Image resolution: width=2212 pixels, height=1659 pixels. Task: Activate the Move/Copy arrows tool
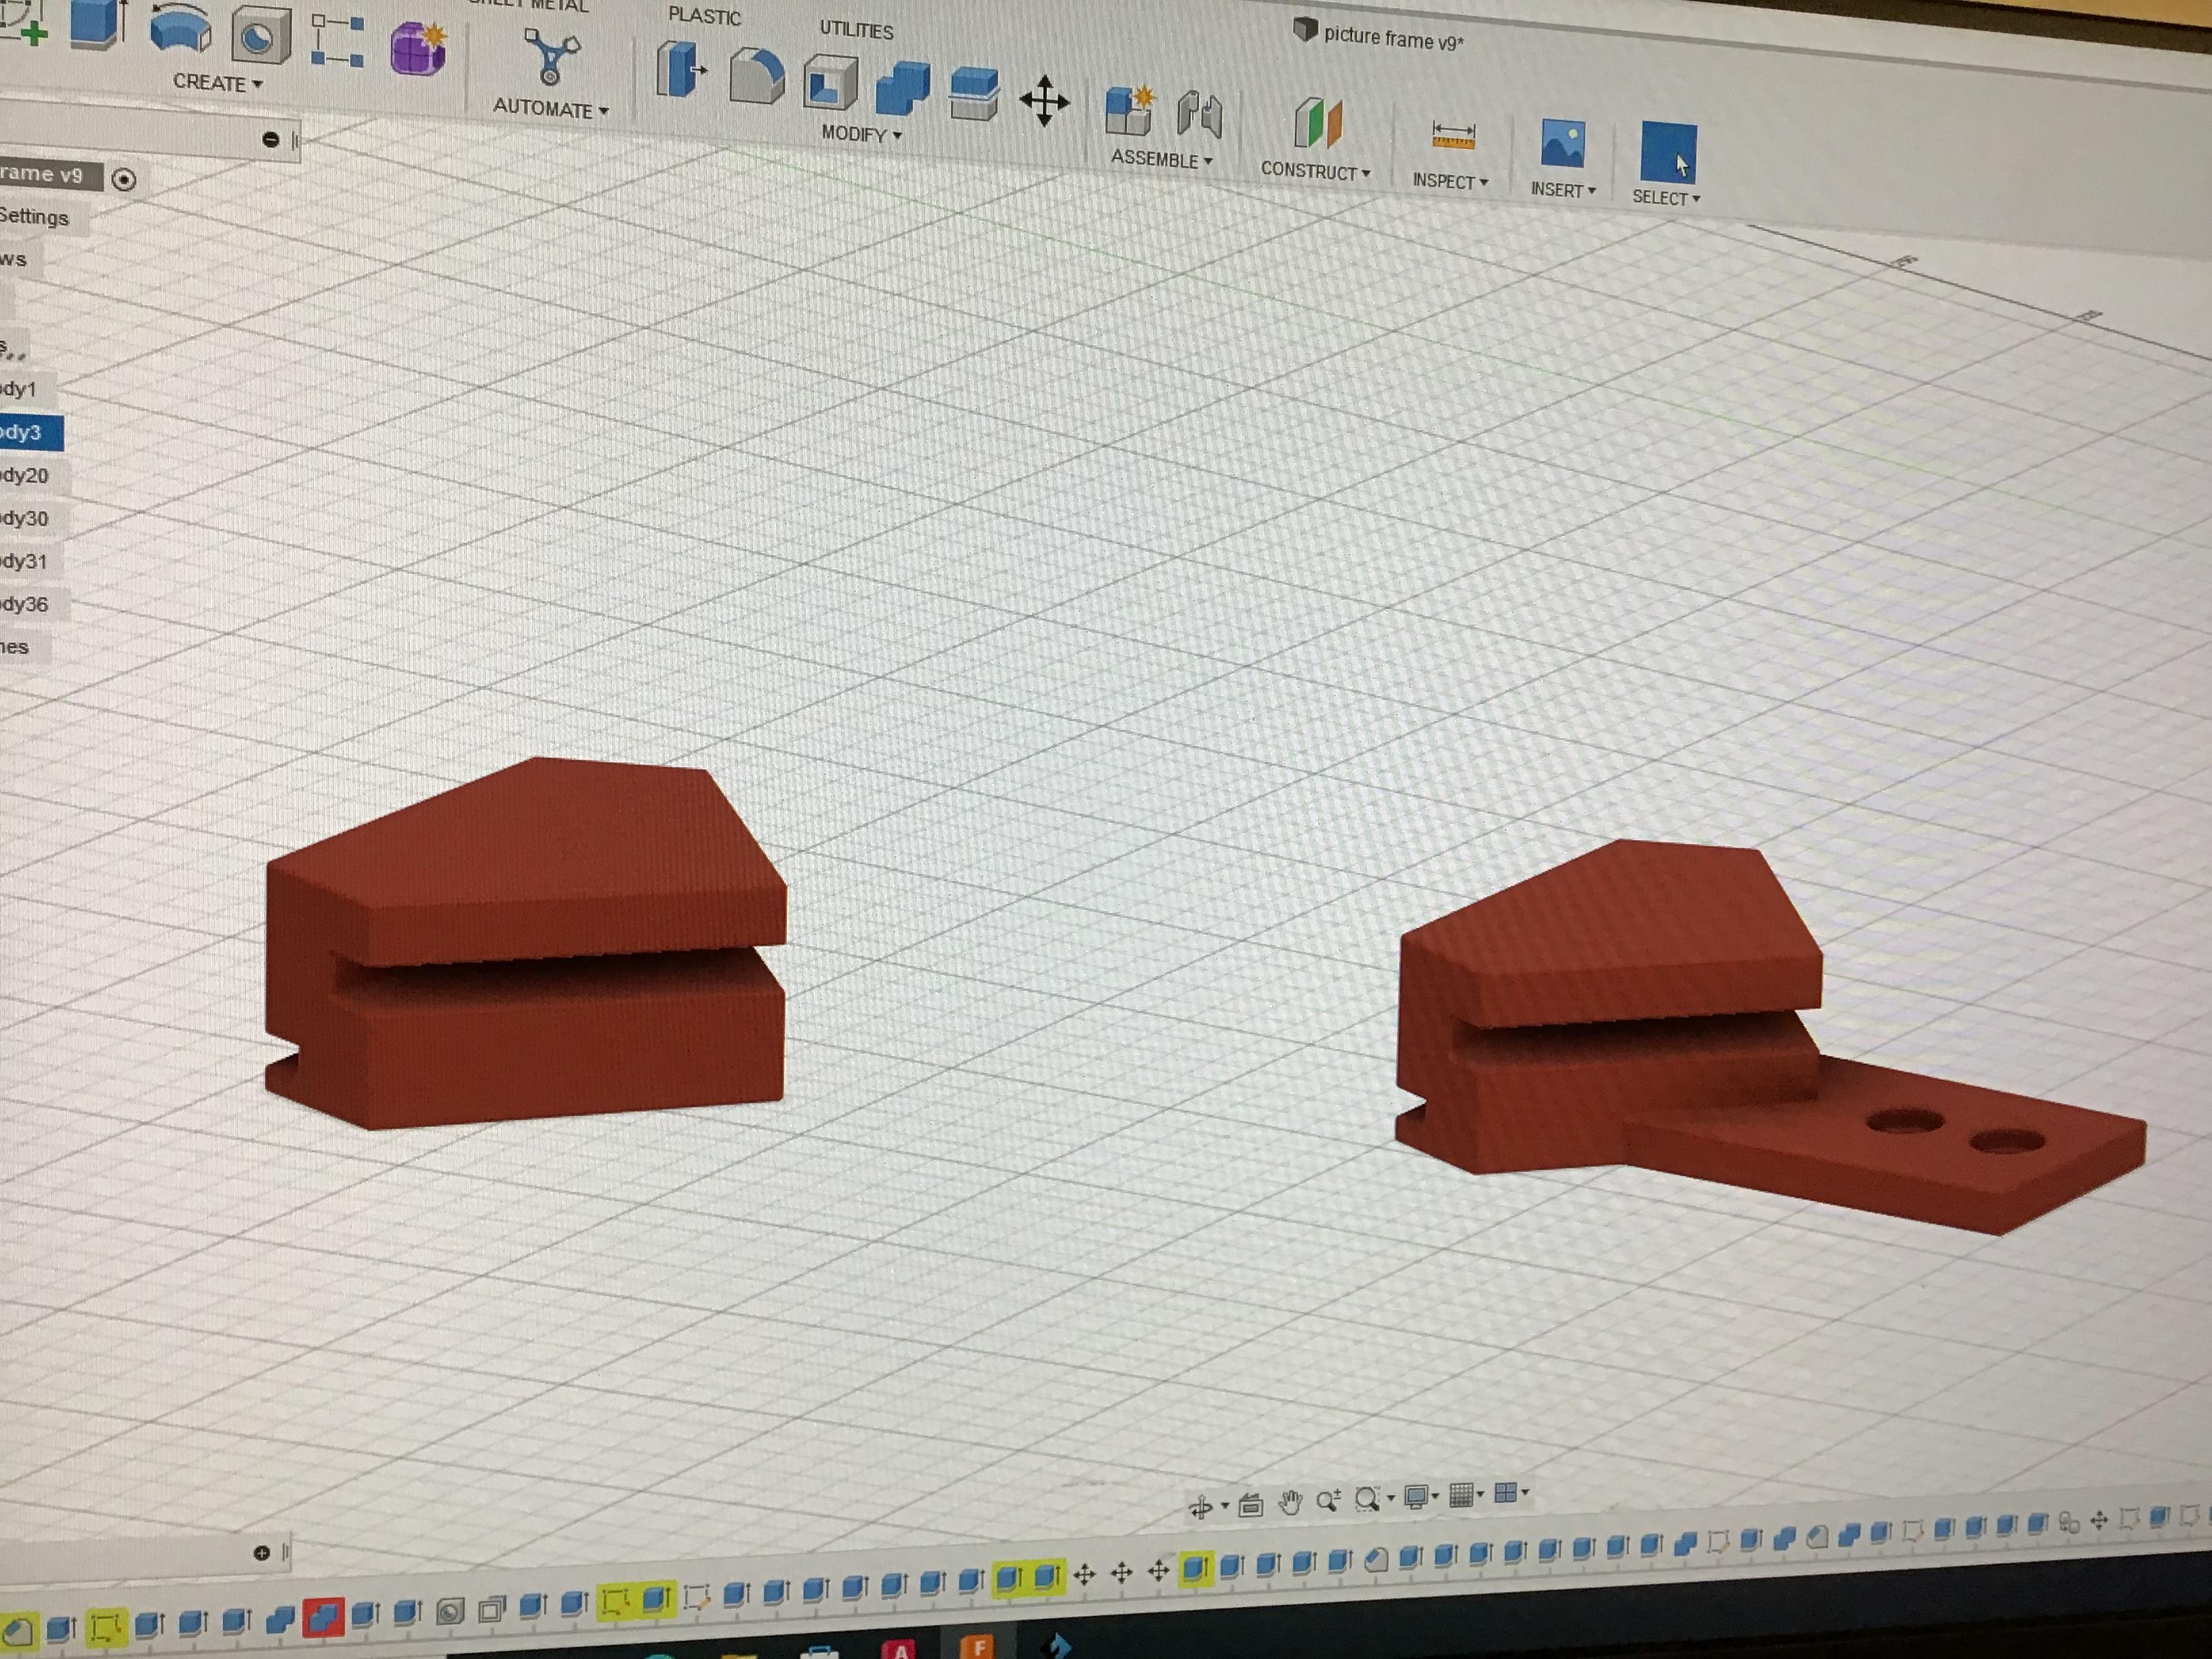click(x=1044, y=101)
